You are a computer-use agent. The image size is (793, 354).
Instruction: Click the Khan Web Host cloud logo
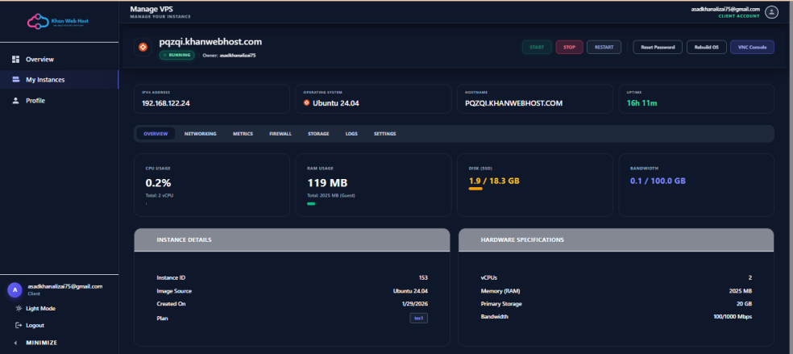pyautogui.click(x=35, y=20)
